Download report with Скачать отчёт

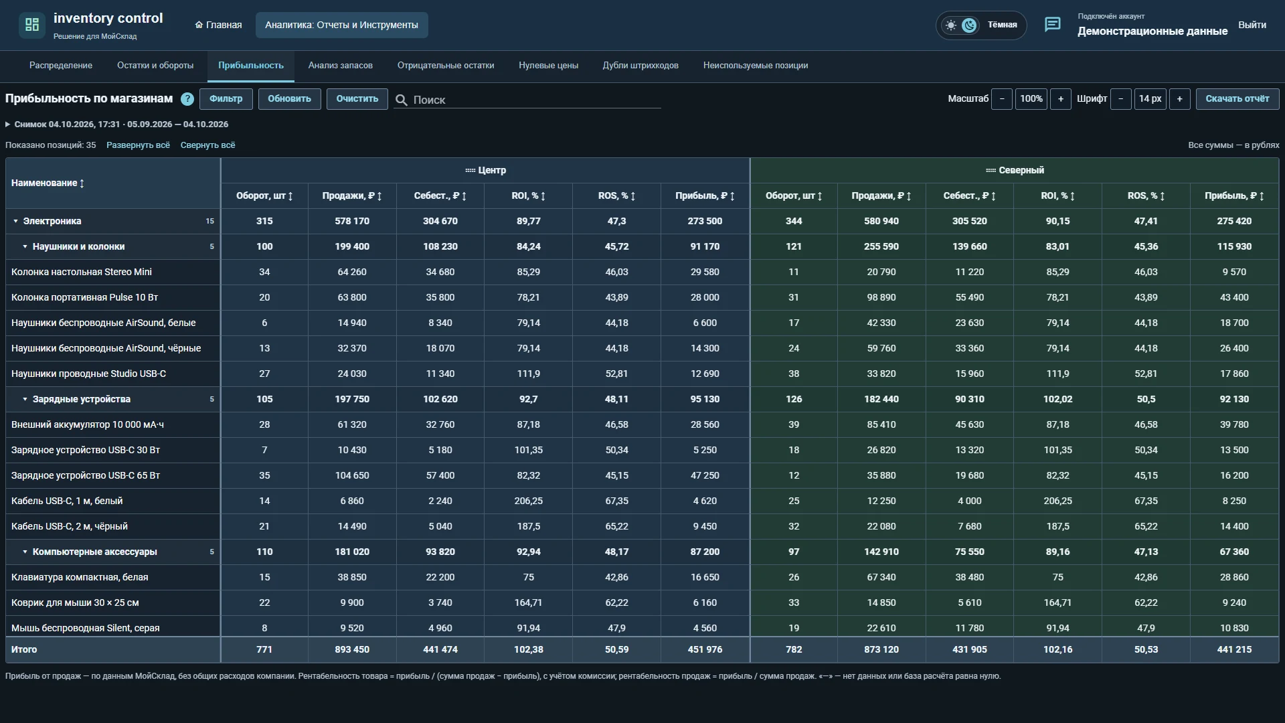click(x=1237, y=99)
